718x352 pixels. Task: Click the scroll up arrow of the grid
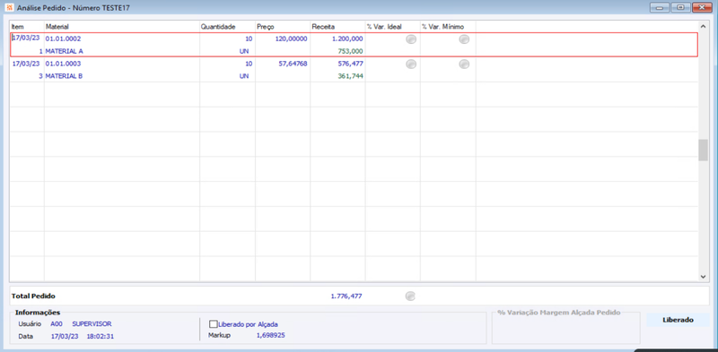(x=703, y=27)
